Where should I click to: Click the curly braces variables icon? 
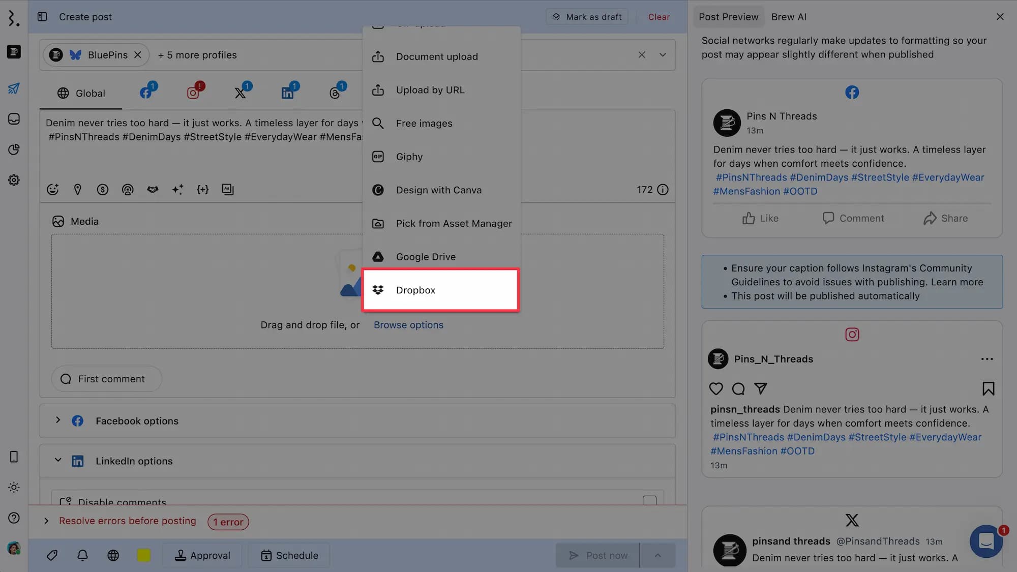coord(202,190)
